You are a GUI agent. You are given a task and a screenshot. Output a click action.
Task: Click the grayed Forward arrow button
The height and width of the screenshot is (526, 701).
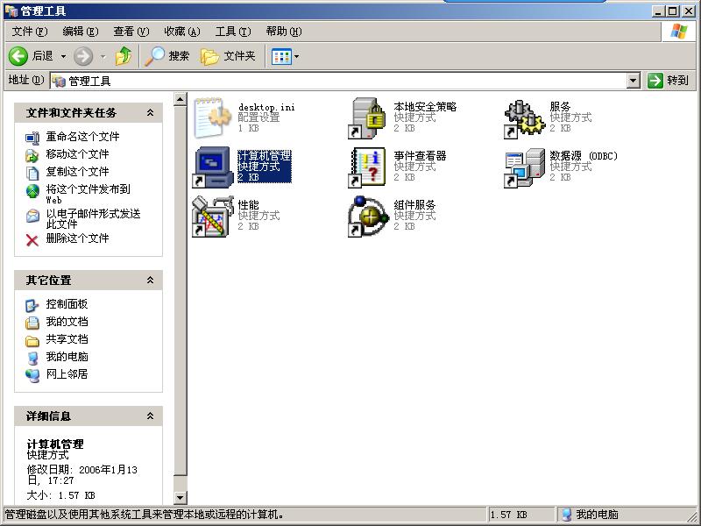[83, 56]
